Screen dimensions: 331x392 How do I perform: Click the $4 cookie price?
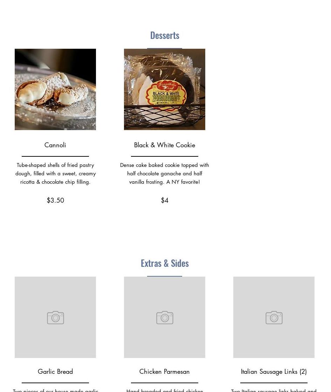coord(164,200)
